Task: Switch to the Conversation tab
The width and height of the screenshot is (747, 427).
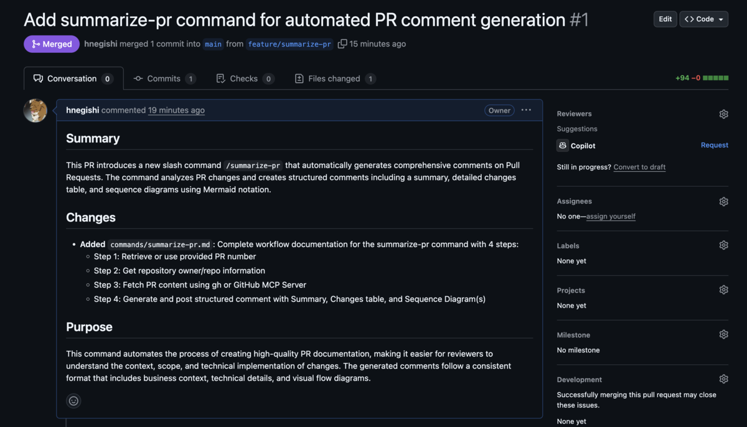Action: point(73,78)
